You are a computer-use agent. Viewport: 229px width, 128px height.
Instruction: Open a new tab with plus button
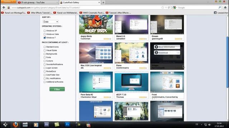tap(103, 2)
